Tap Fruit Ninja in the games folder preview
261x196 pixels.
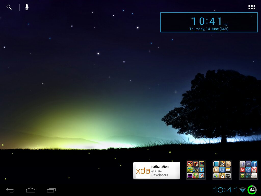click(196, 176)
